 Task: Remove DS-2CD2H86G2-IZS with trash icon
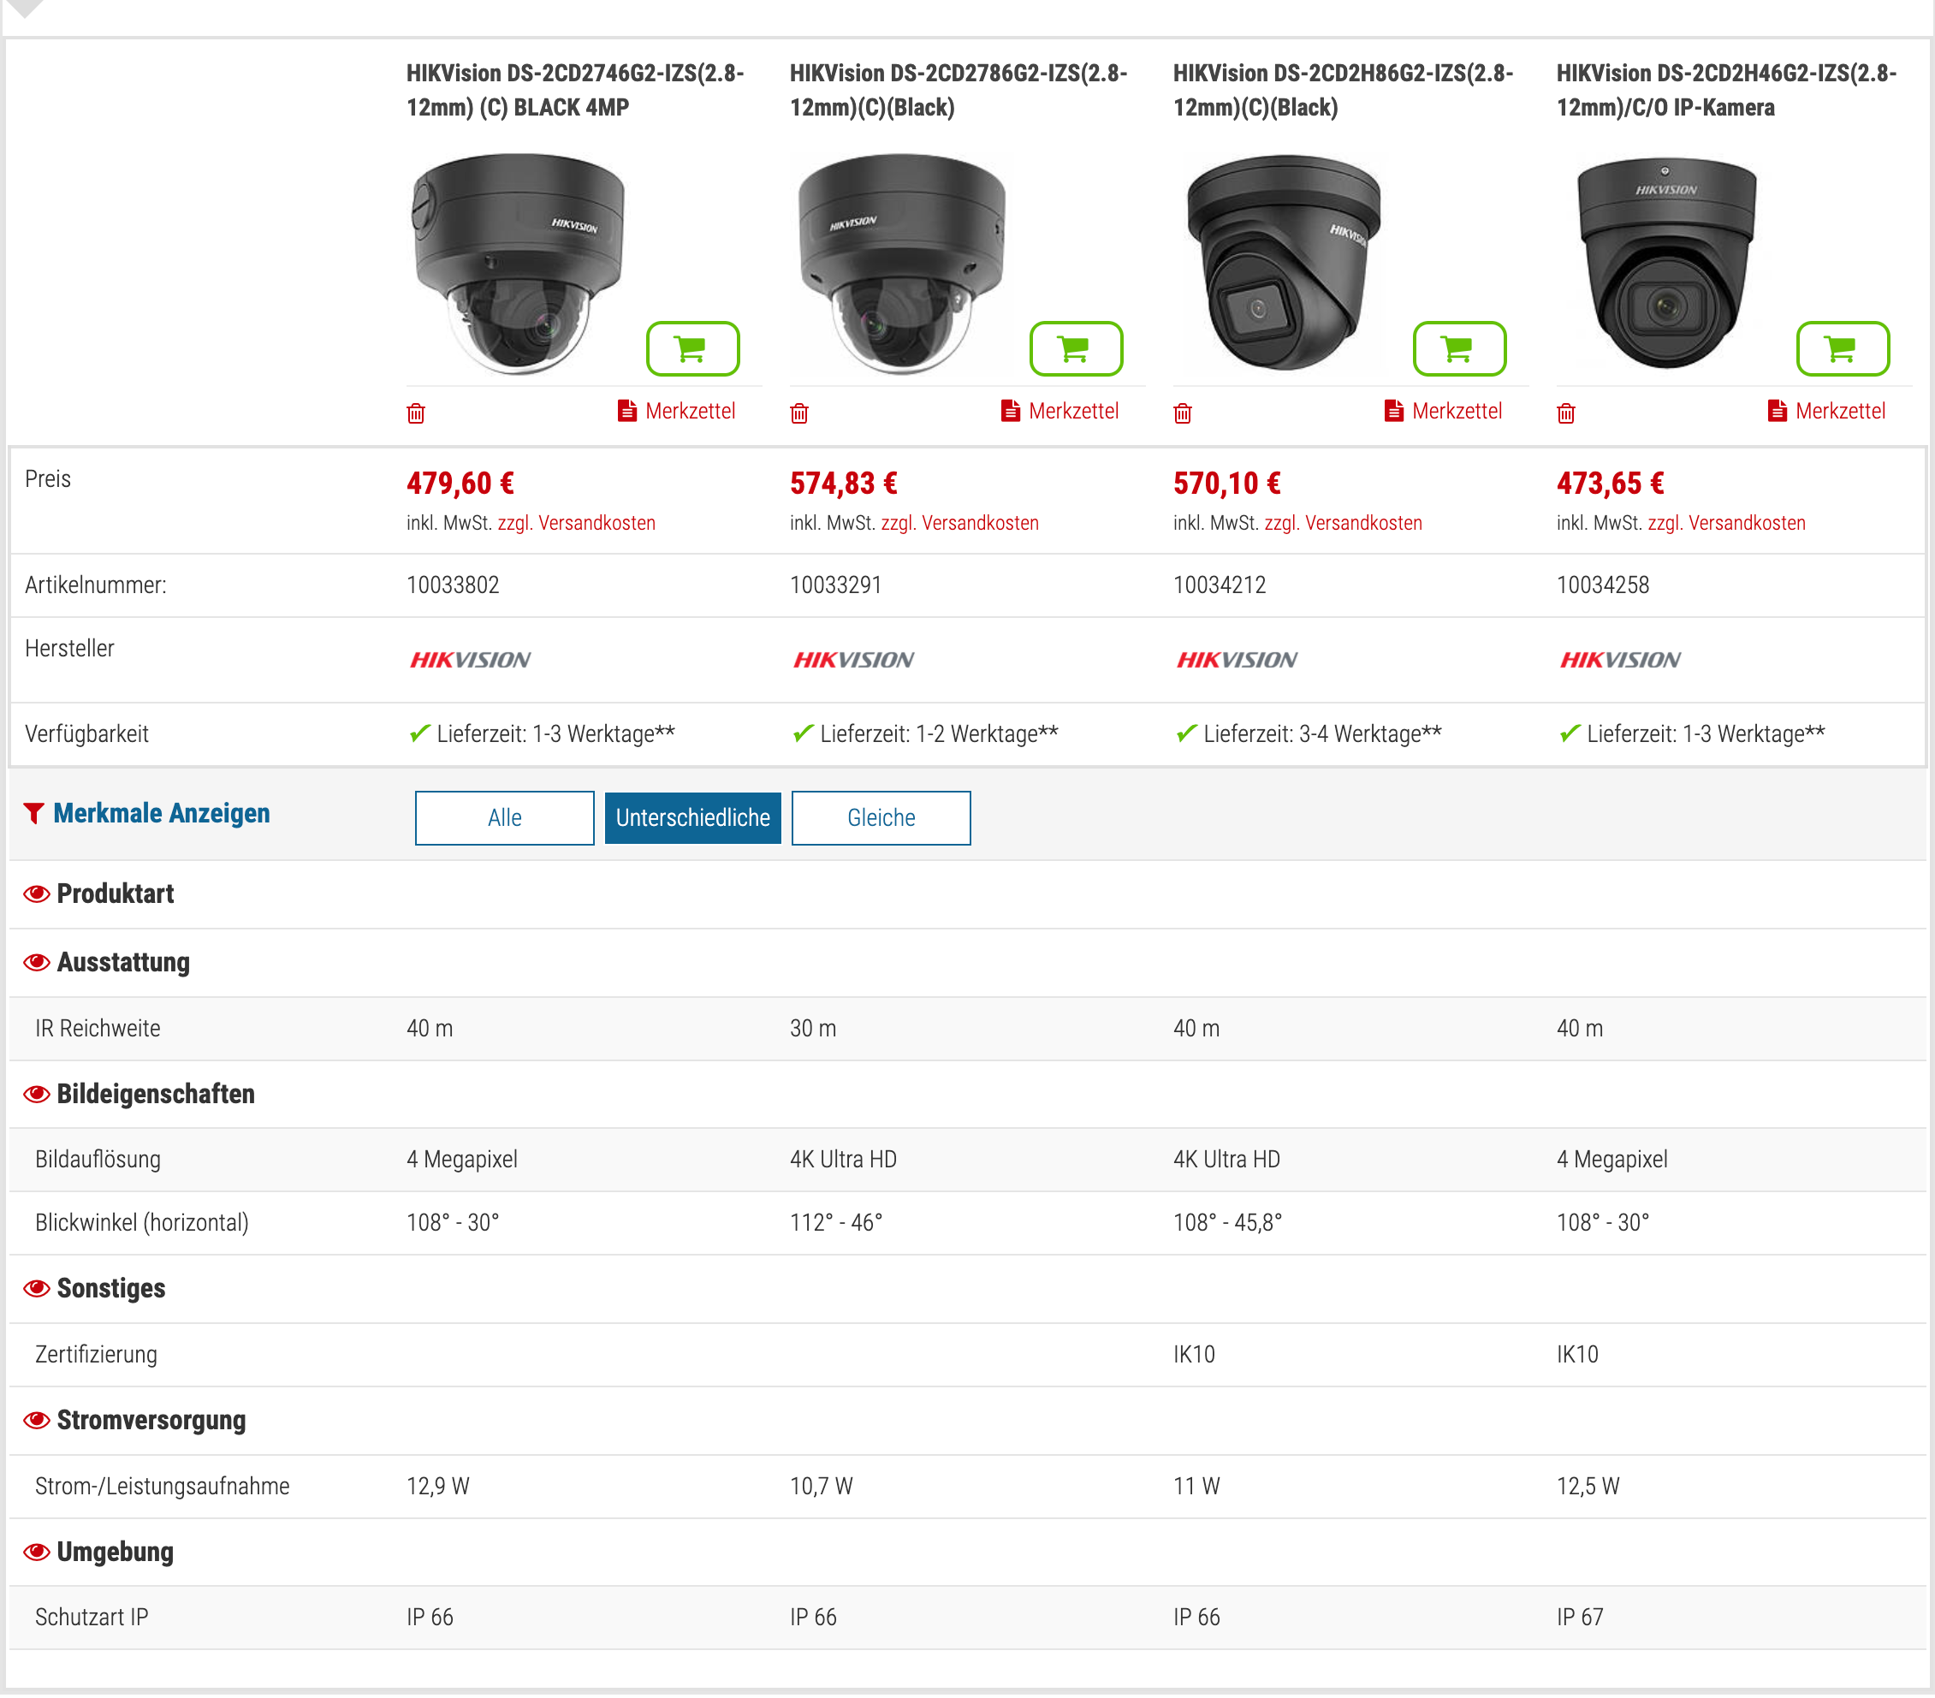coord(1183,413)
